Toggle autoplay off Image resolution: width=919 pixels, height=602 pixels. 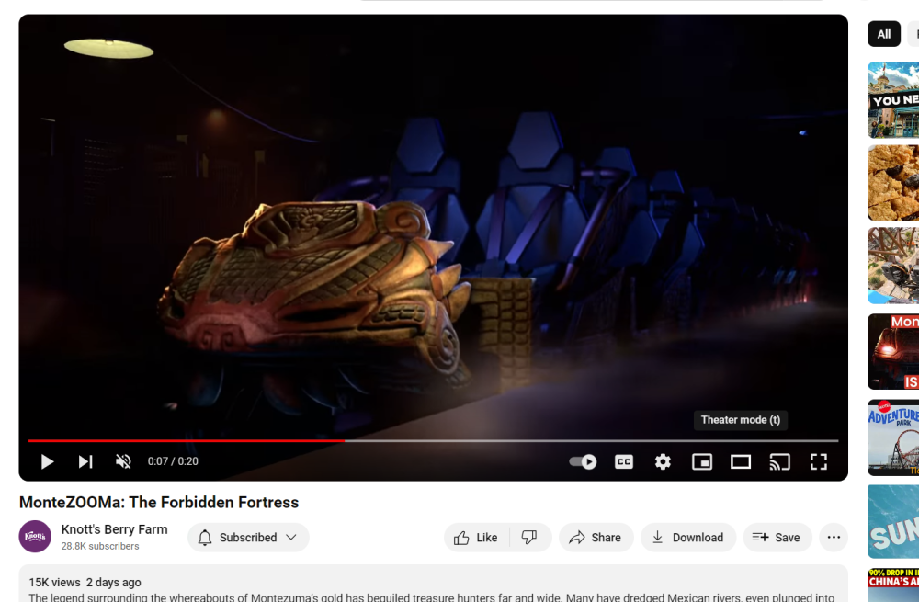[584, 461]
